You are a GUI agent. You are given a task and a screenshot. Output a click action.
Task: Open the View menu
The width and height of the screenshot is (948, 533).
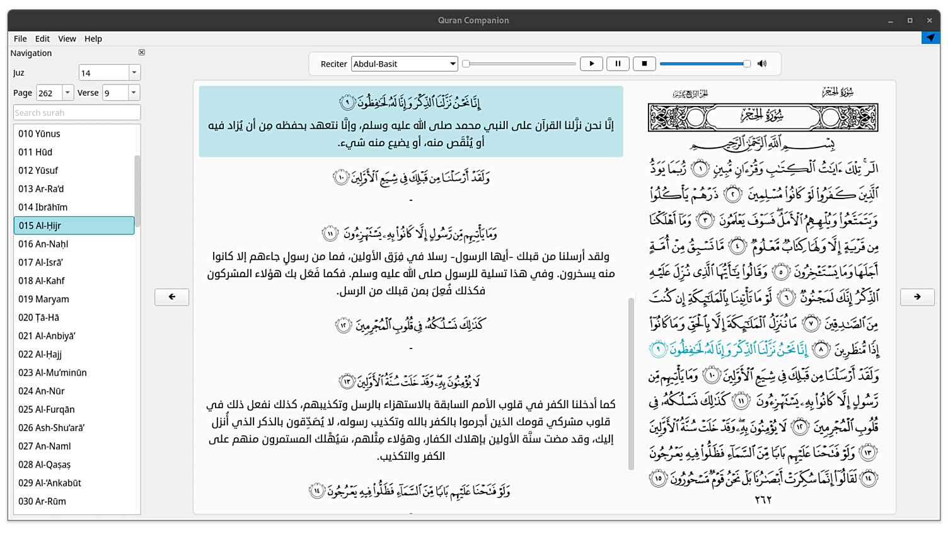(x=66, y=38)
